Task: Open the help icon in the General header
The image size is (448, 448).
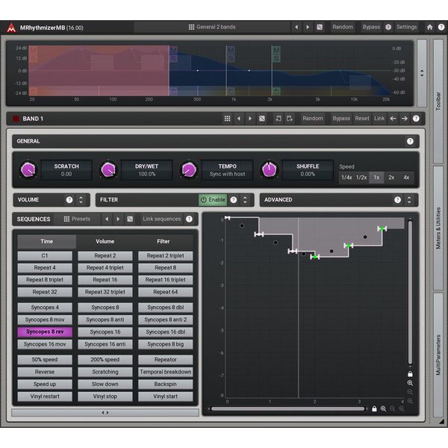Action: (x=410, y=141)
